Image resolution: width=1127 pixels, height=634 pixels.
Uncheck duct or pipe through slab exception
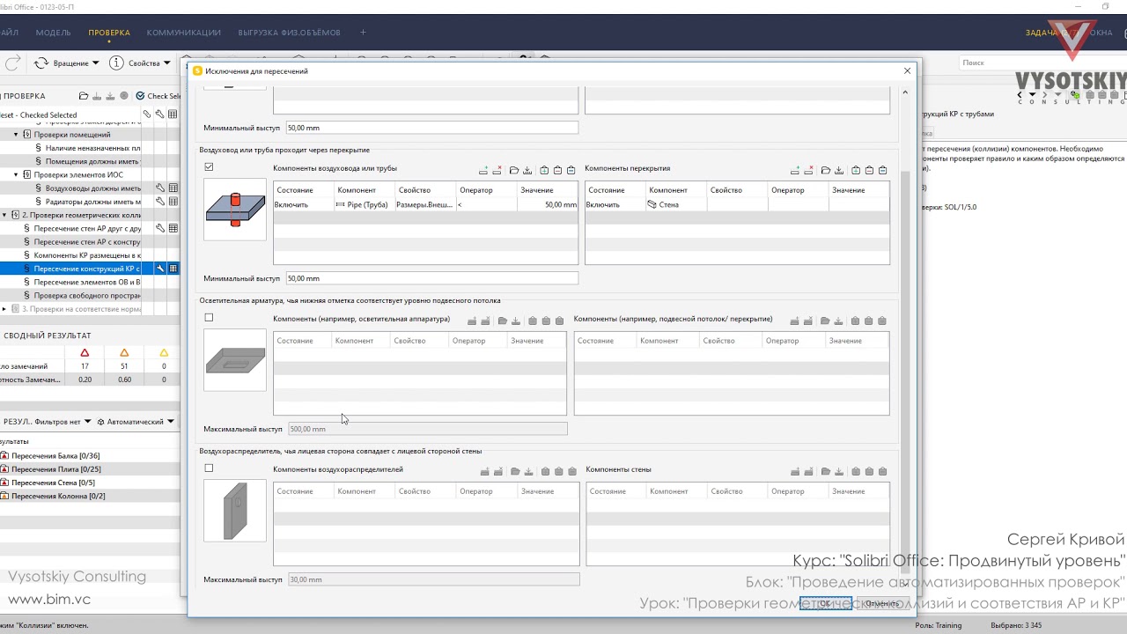[209, 167]
